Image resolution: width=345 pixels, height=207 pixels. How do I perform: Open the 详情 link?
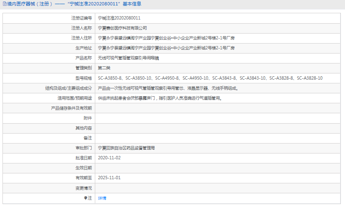pos(102,198)
